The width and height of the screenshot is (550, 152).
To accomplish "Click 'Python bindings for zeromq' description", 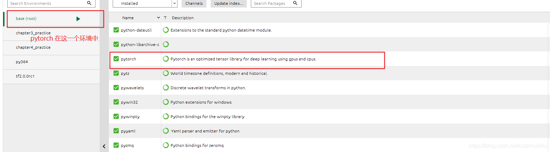I will (197, 145).
